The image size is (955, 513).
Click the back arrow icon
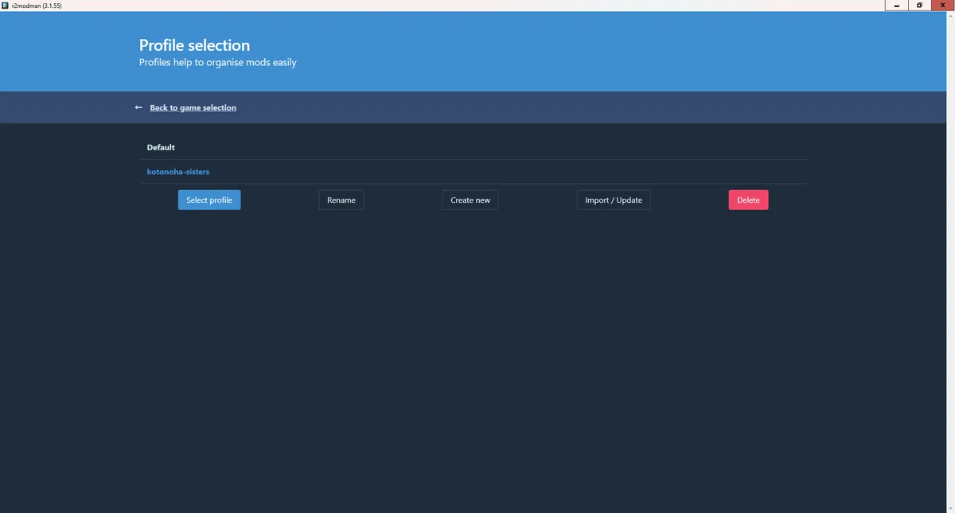pos(138,107)
